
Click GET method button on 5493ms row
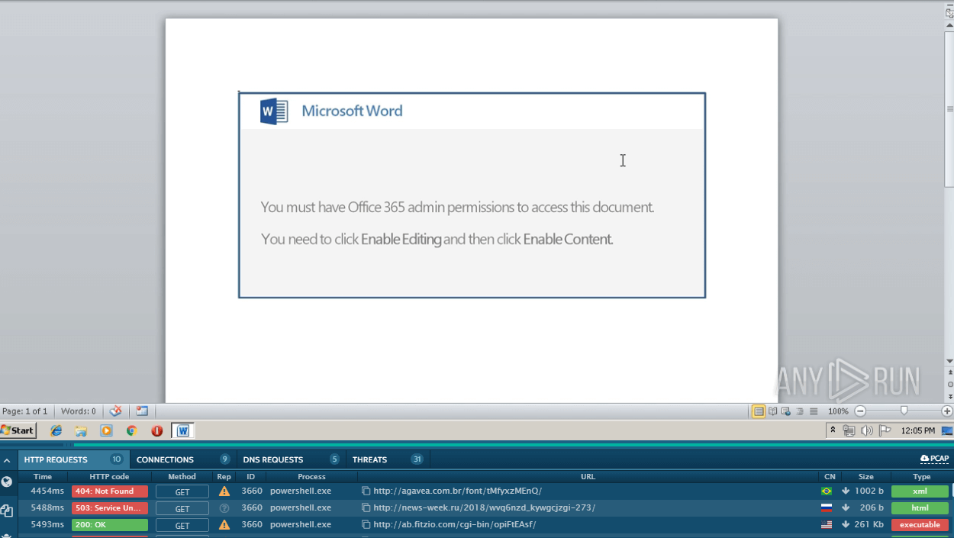click(182, 525)
